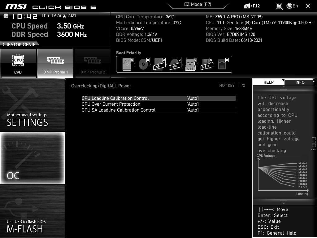Select the USB floppy boot device icon

(206, 64)
